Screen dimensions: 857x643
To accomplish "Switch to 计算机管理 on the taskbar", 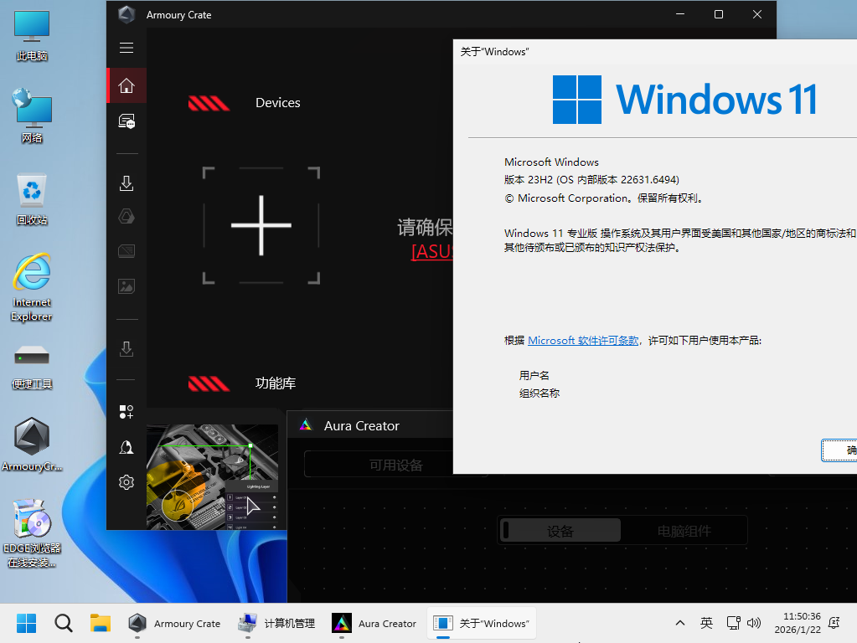I will point(276,623).
